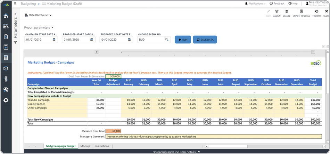Toggle the hamburger menu to collapse sidebar

click(x=16, y=3)
